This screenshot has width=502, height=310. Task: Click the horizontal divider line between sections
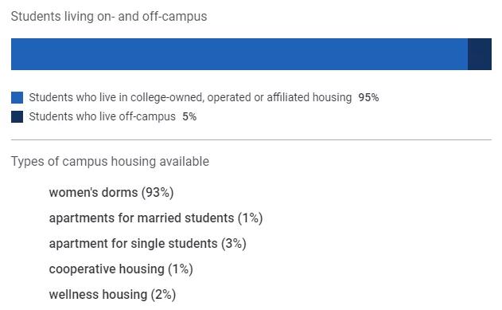[251, 139]
